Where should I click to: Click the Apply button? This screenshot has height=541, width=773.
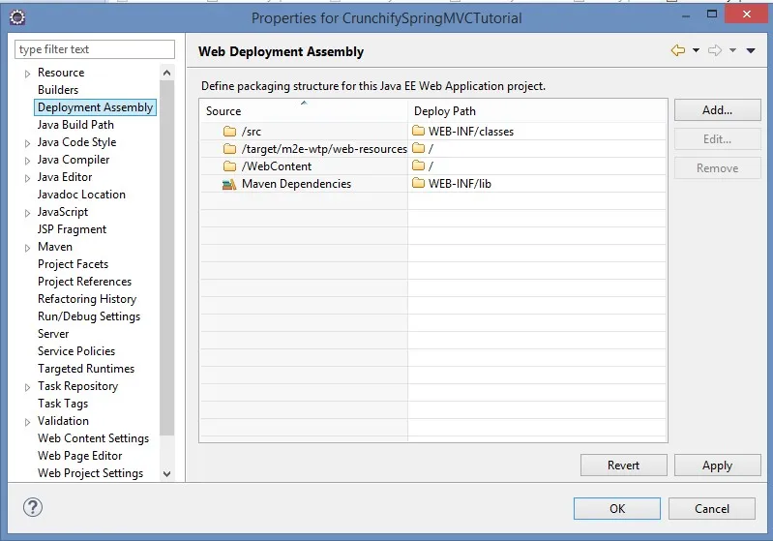click(717, 466)
